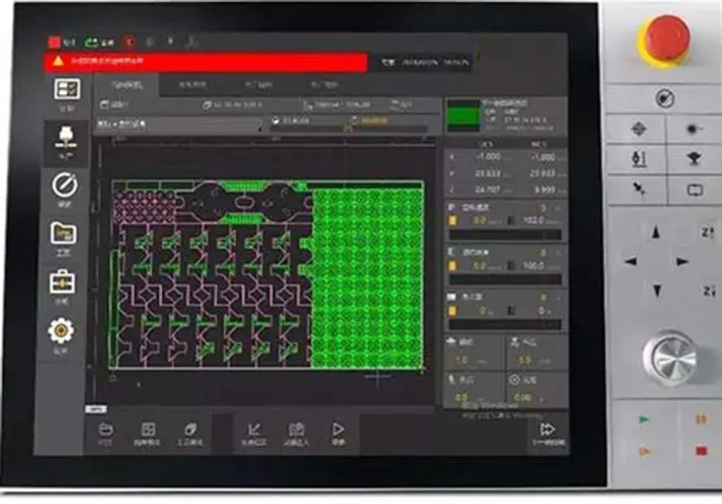
Task: Click the value 5.0 parameter box
Action: pyautogui.click(x=536, y=352)
